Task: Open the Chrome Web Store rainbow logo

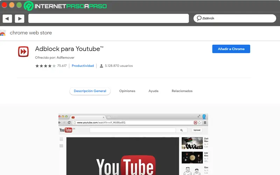Action: point(2,33)
